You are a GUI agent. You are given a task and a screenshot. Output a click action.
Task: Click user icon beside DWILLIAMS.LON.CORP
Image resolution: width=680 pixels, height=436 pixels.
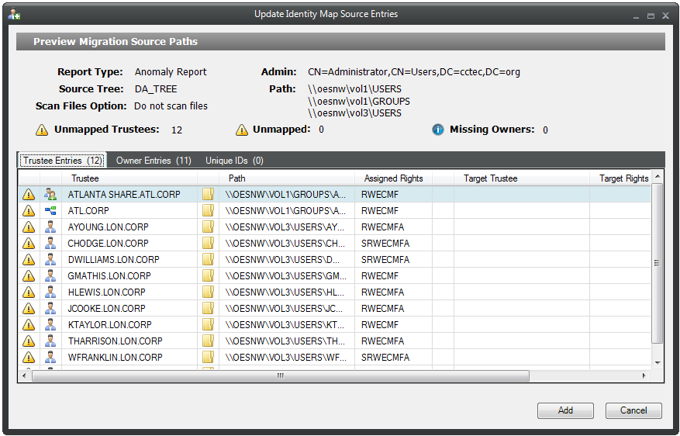50,259
